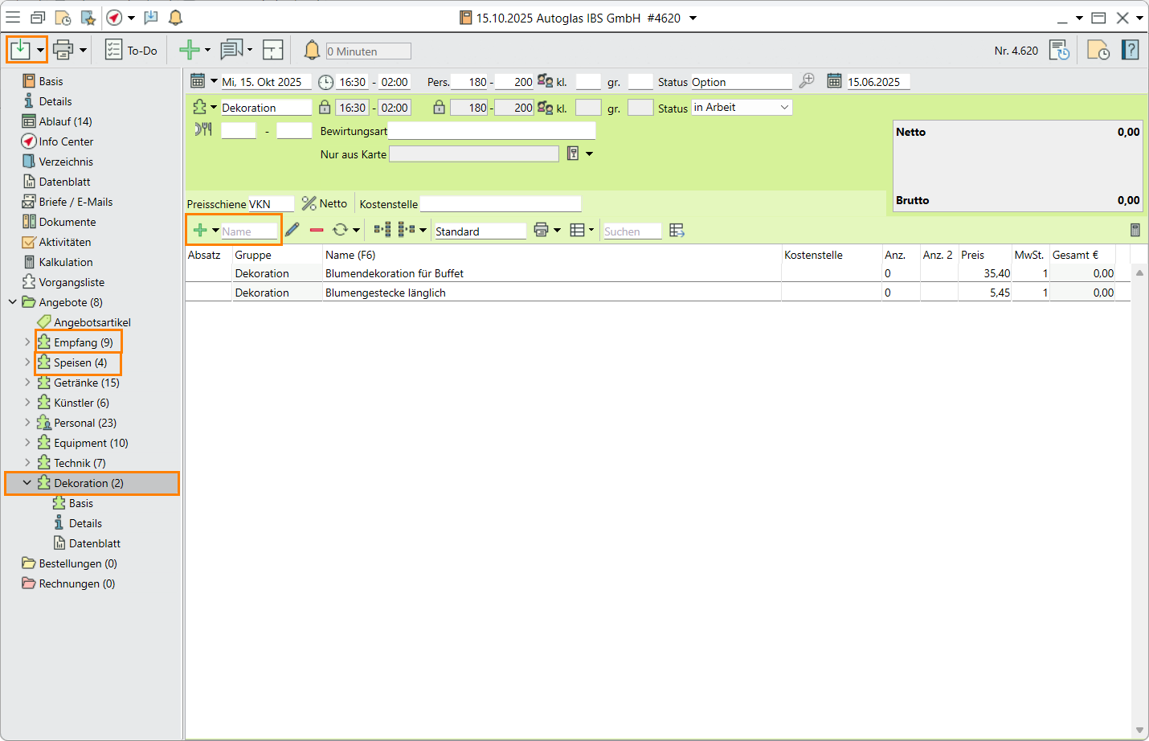Image resolution: width=1149 pixels, height=741 pixels.
Task: Collapse the Angebote (8) tree node
Action: pyautogui.click(x=13, y=302)
